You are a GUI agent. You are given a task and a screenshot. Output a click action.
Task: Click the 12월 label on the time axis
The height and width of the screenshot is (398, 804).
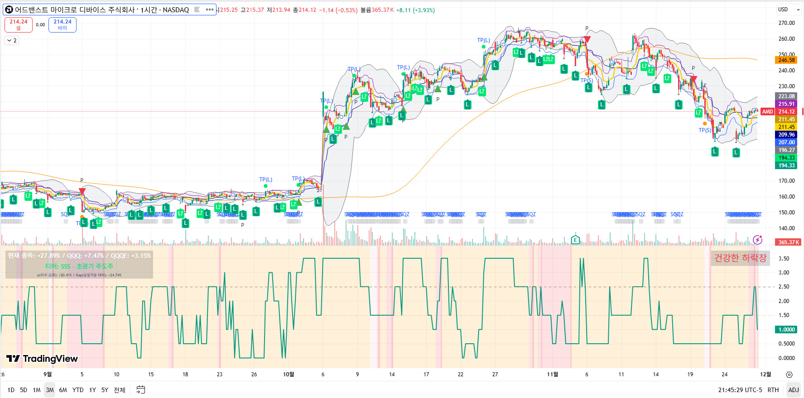coord(765,374)
